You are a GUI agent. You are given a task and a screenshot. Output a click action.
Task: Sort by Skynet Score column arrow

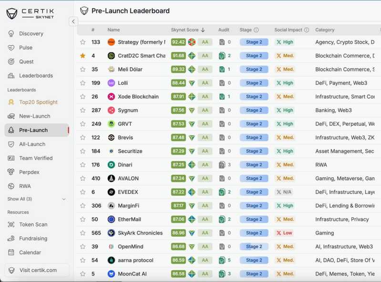click(x=203, y=30)
